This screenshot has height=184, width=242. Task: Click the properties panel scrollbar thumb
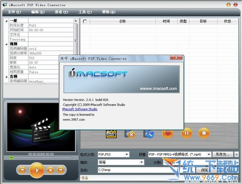point(76,41)
